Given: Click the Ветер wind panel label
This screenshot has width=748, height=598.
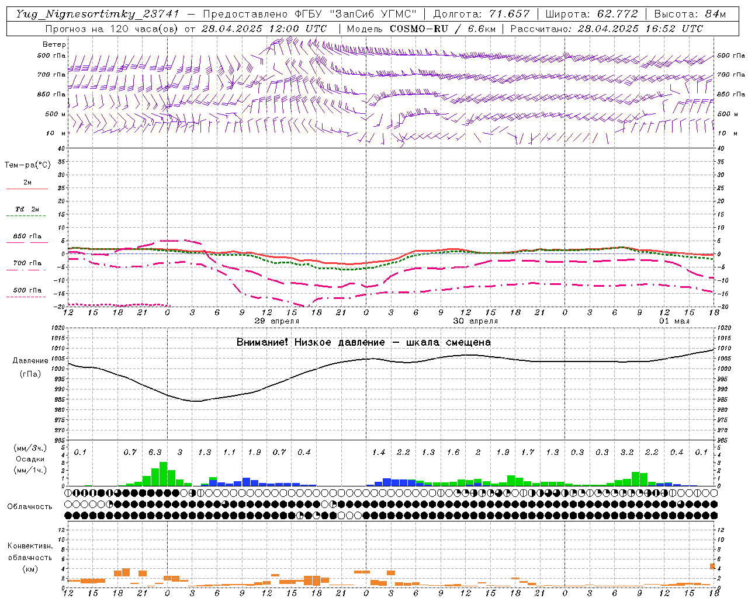Looking at the screenshot, I should click(x=54, y=44).
